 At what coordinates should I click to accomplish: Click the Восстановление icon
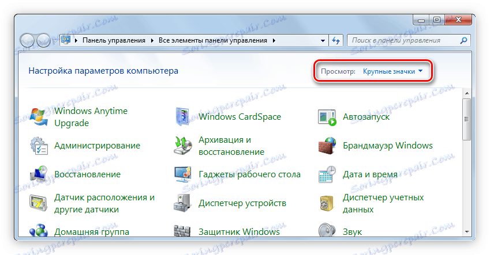click(39, 174)
